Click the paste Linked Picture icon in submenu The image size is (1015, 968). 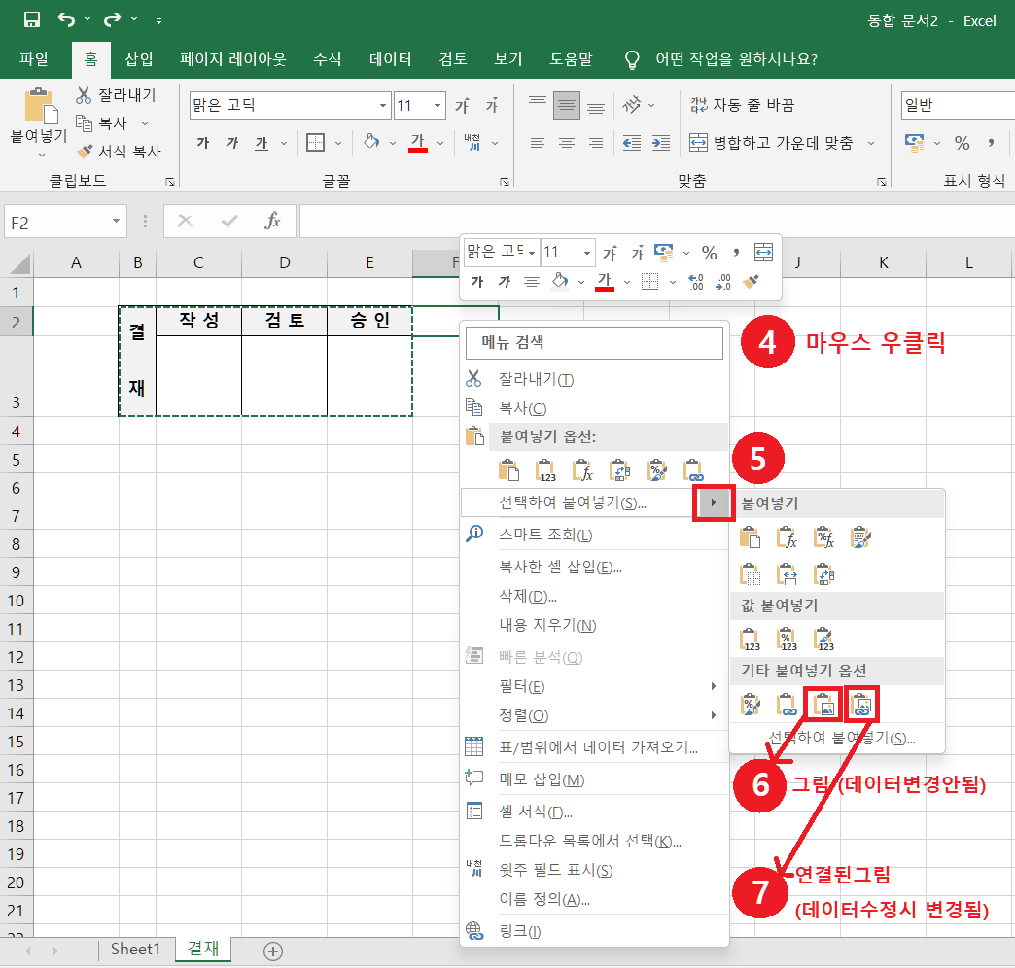(x=861, y=704)
